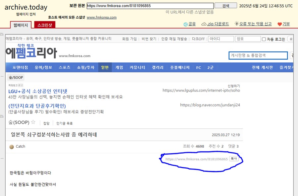Click the 추천 수 2 recommendation count

(x=216, y=146)
